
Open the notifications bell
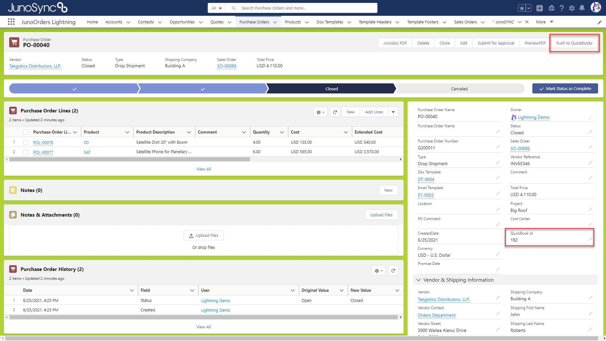point(582,8)
